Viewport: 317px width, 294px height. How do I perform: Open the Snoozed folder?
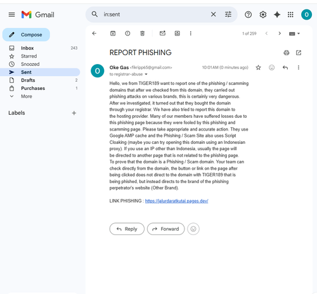click(x=40, y=64)
